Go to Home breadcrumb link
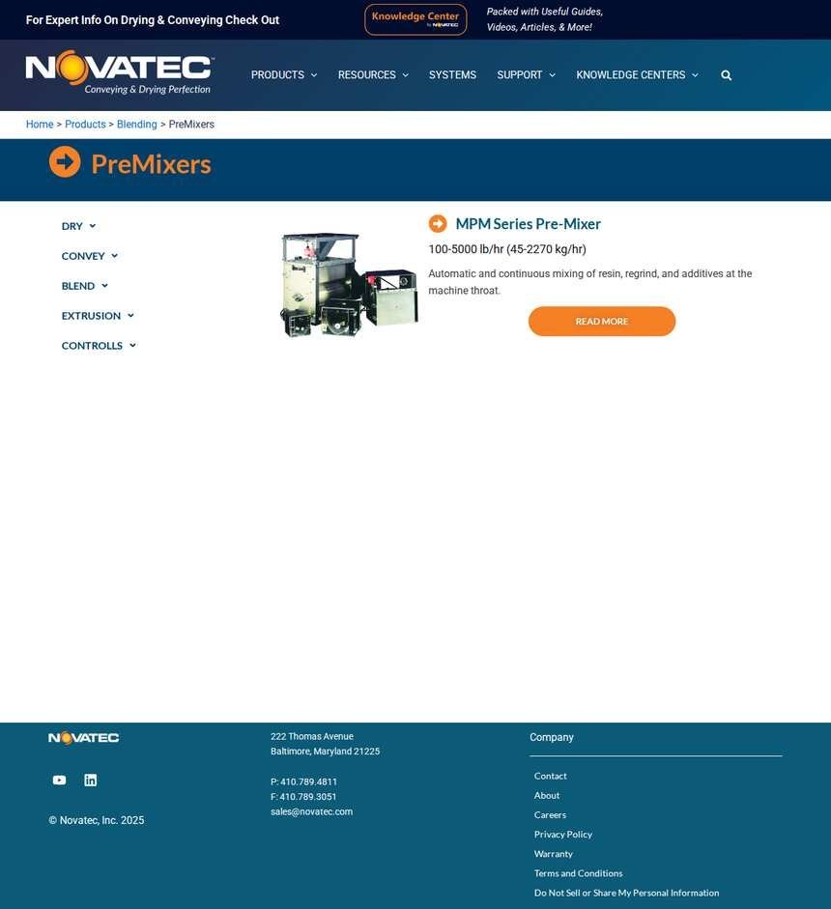The height and width of the screenshot is (909, 831). tap(40, 124)
